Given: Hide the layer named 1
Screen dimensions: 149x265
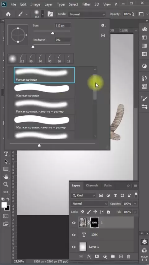Looking at the screenshot, I should pyautogui.click(x=74, y=222).
